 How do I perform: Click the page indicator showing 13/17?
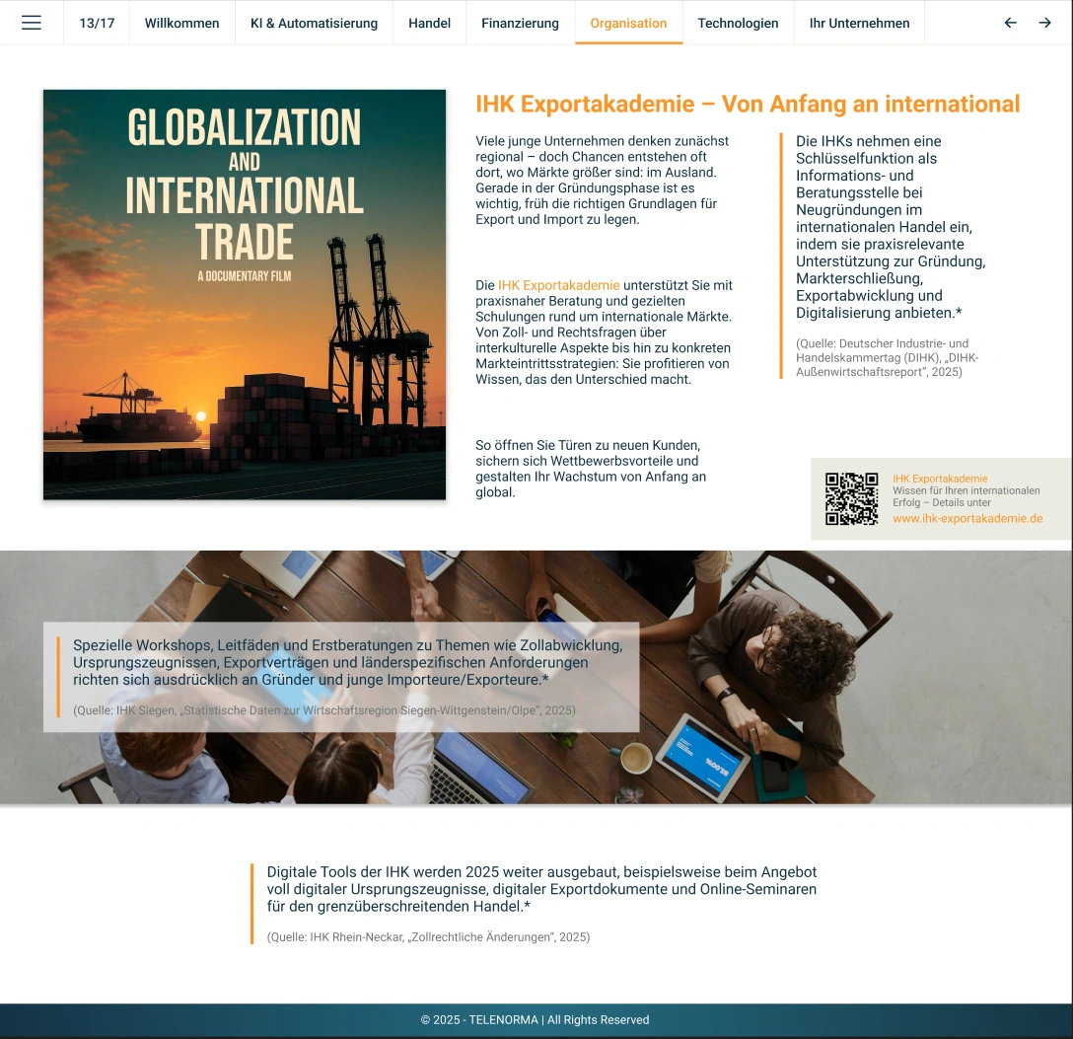coord(97,22)
